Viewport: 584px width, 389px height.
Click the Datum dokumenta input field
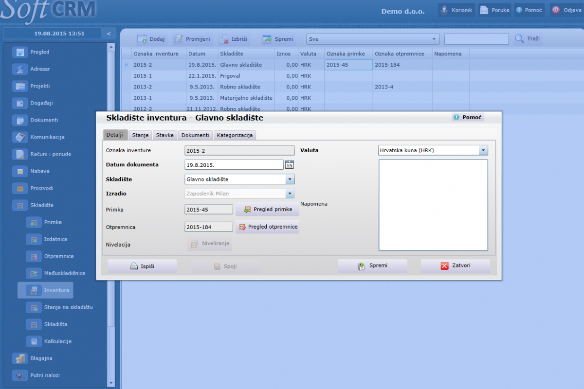[234, 165]
